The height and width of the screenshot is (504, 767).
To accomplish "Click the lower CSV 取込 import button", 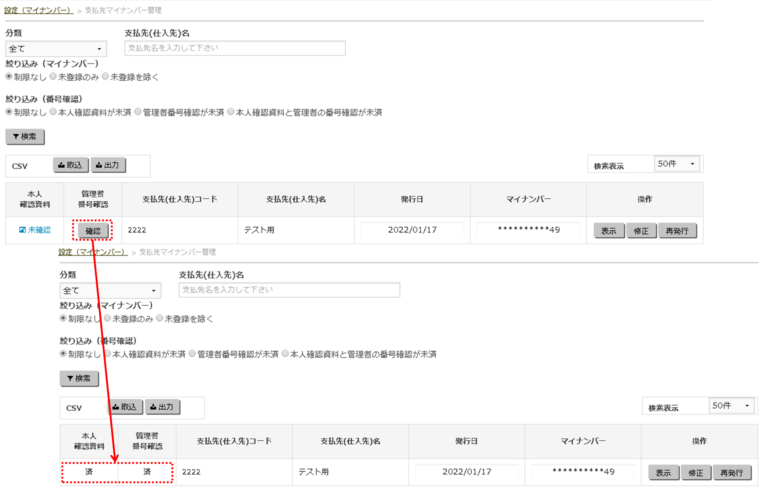I will click(x=125, y=407).
